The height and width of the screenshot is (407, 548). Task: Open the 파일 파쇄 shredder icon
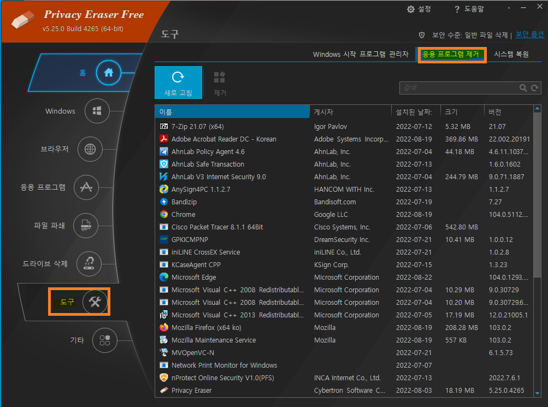pos(86,225)
